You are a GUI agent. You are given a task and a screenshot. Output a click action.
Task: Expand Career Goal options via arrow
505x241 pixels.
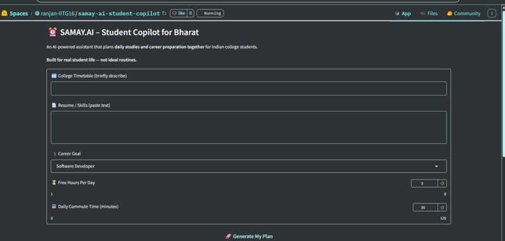437,167
